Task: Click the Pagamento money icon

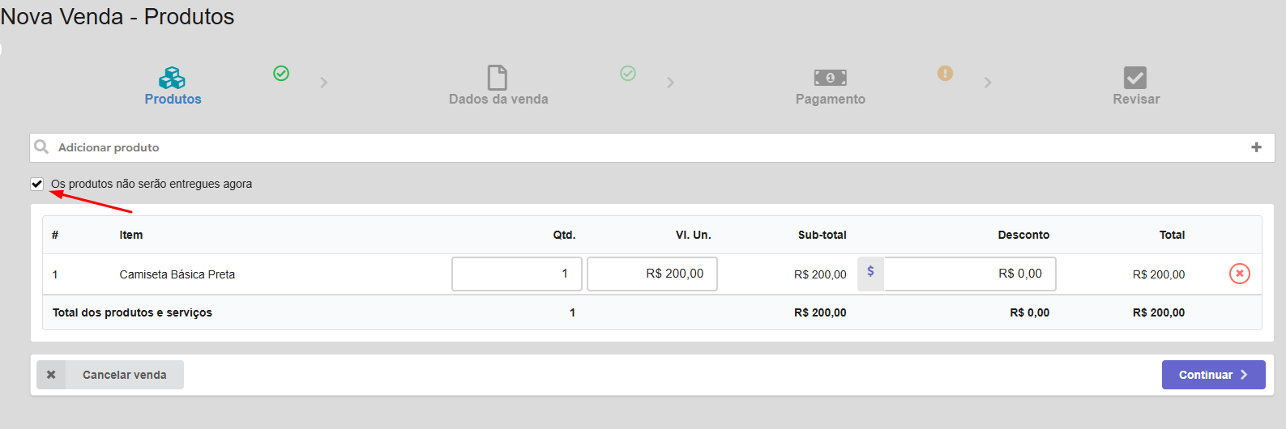Action: (830, 78)
